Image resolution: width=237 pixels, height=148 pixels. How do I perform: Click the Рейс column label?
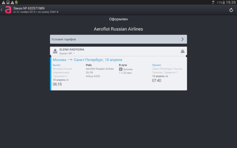[89, 65]
